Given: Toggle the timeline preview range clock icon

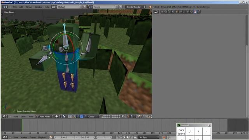Looking at the screenshot, I should 51,137.
